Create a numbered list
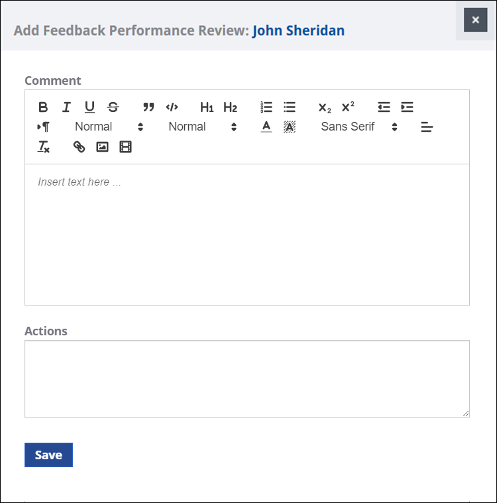The height and width of the screenshot is (503, 497). (x=266, y=107)
